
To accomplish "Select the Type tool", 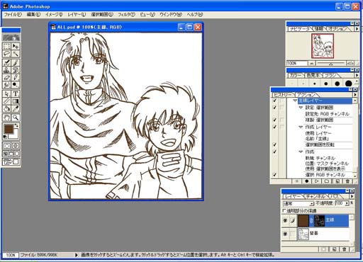I will click(x=16, y=93).
